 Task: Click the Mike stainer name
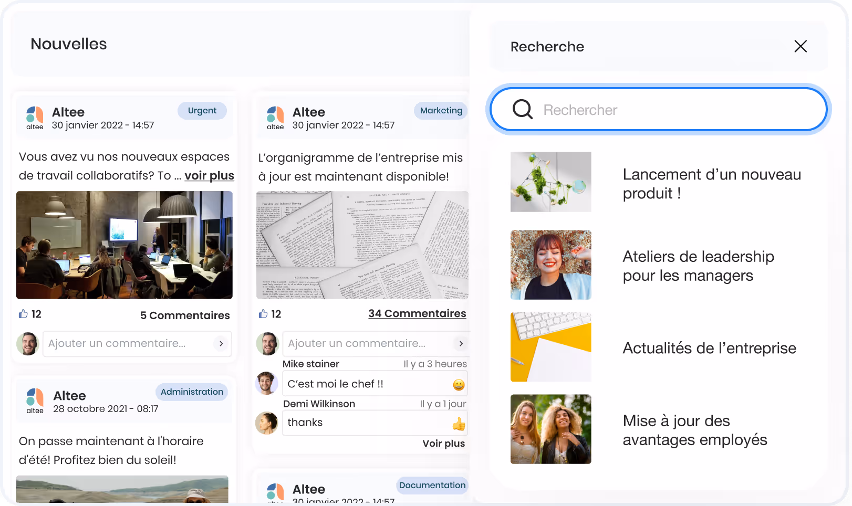[x=311, y=364]
